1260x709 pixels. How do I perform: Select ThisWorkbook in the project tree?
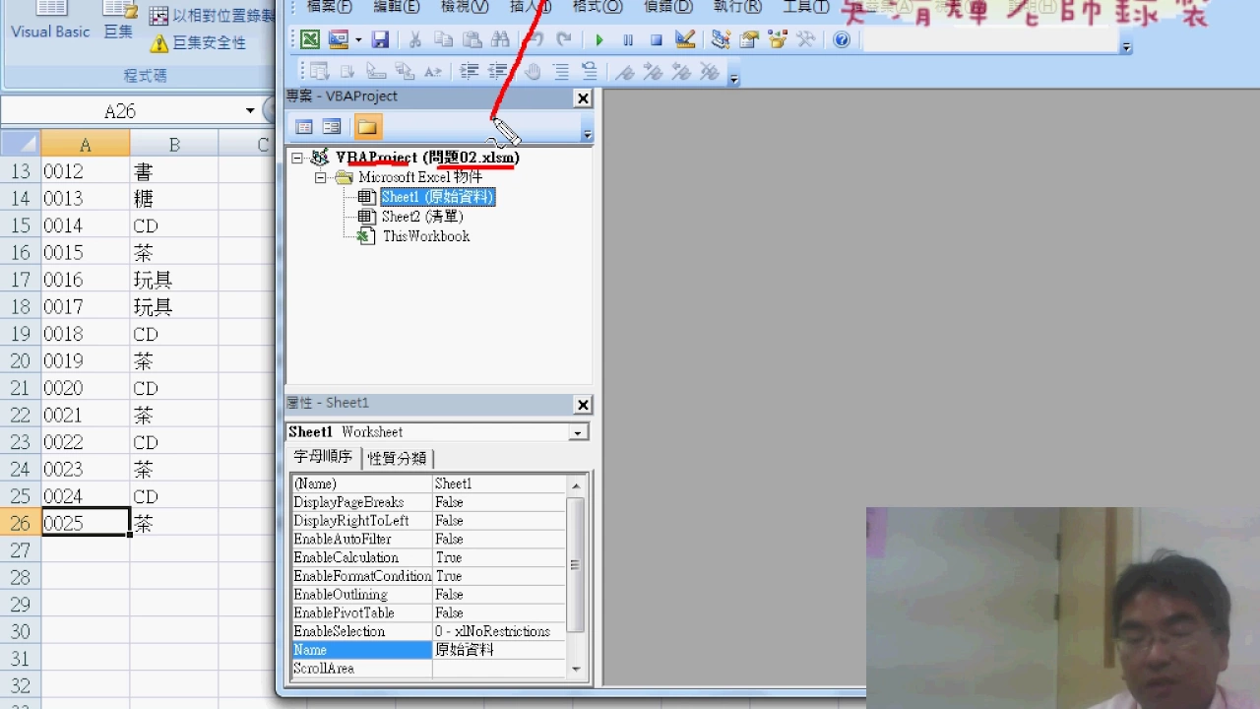tap(426, 236)
